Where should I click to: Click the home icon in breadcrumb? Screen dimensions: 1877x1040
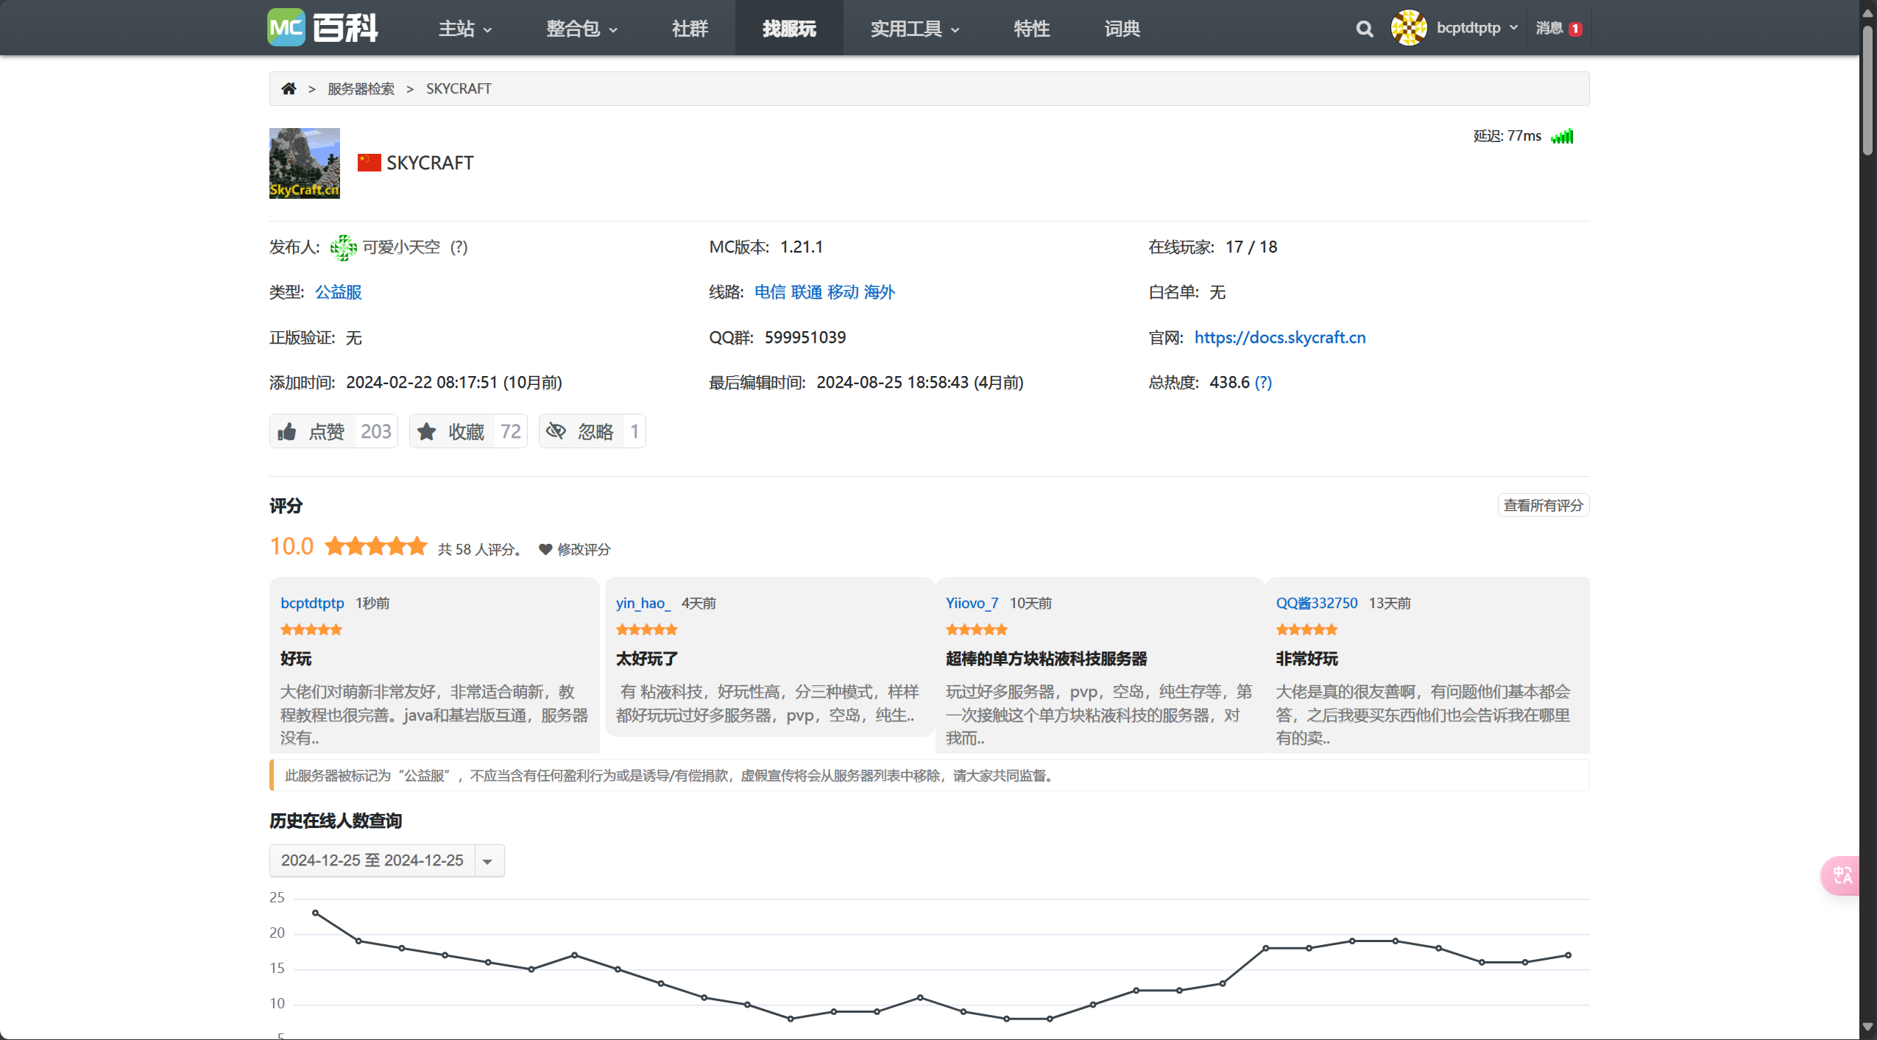tap(289, 88)
